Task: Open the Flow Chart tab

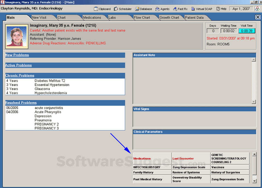Action: click(142, 17)
